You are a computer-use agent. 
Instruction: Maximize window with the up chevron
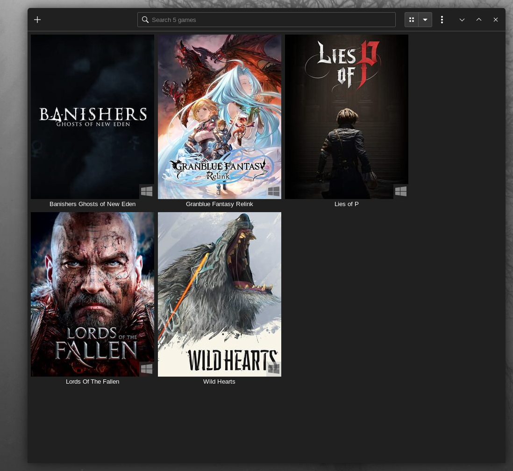(x=479, y=20)
